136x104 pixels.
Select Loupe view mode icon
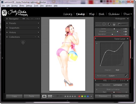[44, 96]
